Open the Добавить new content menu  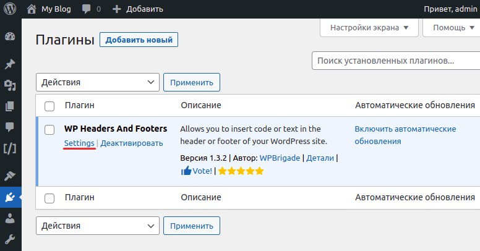click(x=145, y=9)
